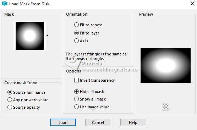
Task: Click the Cancel button
Action: [98, 123]
